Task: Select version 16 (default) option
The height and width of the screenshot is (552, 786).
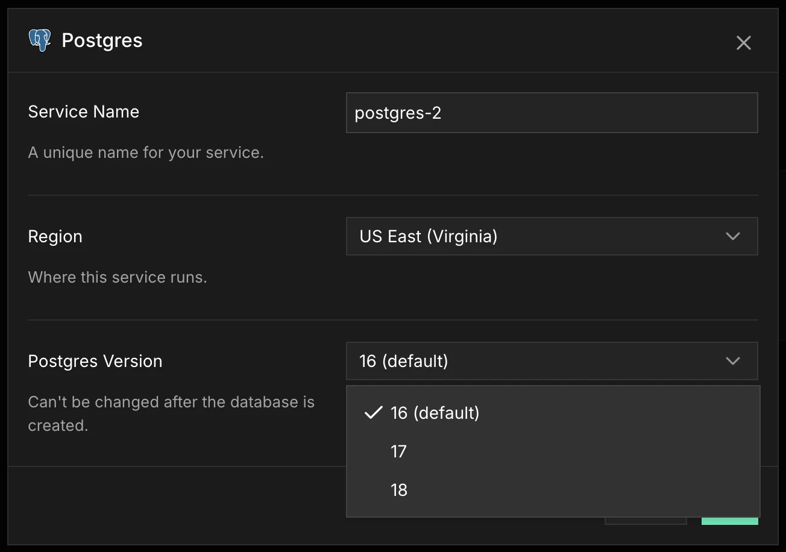Action: 553,413
